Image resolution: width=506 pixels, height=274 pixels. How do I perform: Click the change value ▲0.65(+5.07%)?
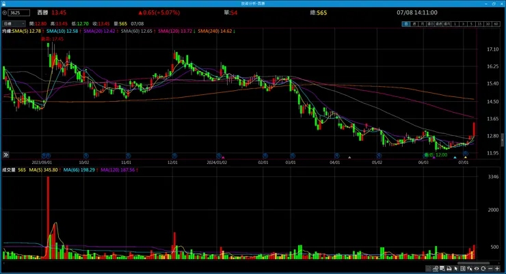coord(159,12)
